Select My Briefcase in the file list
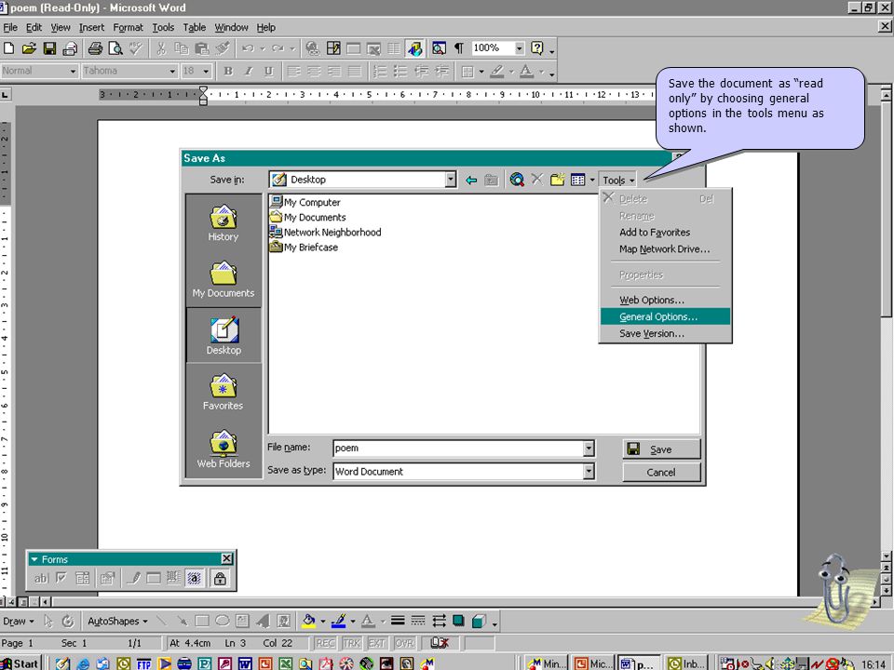 304,248
